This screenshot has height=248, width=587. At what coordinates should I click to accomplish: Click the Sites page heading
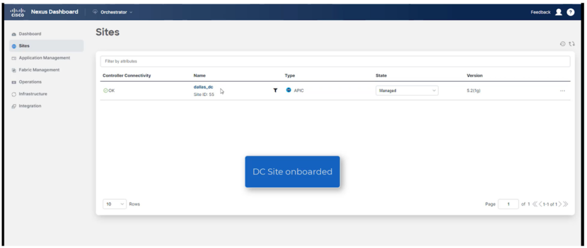(107, 32)
